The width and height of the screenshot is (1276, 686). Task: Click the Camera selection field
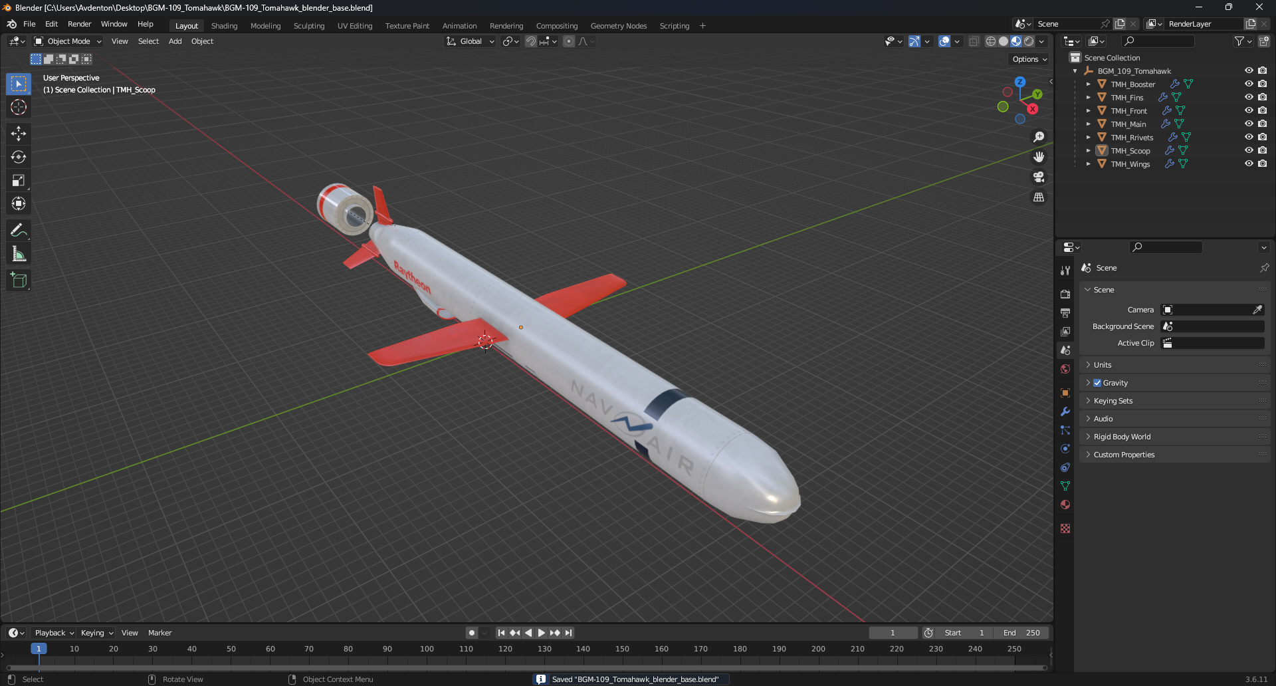tap(1212, 310)
